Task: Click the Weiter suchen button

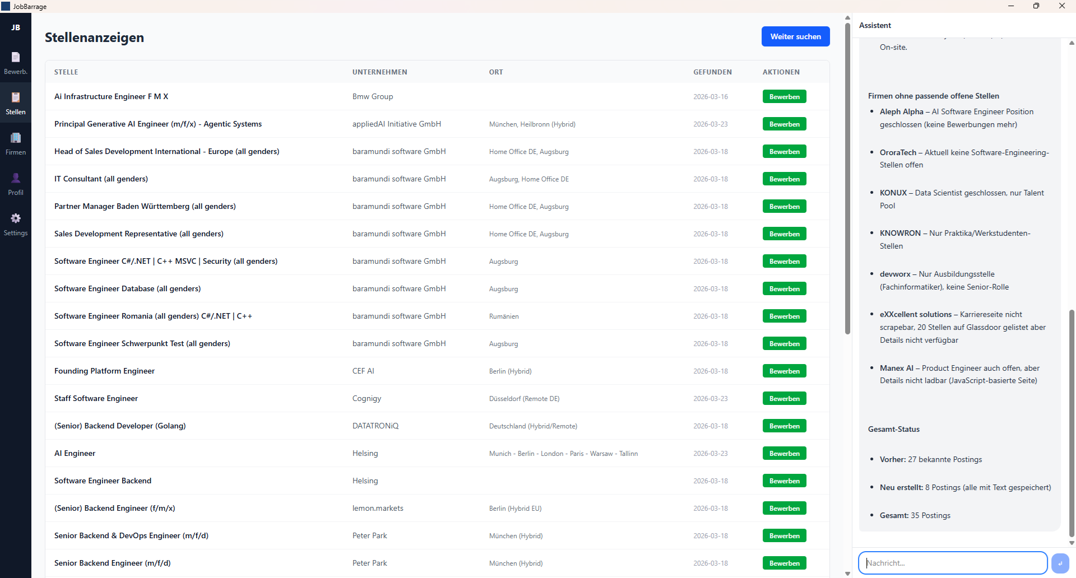Action: (795, 36)
